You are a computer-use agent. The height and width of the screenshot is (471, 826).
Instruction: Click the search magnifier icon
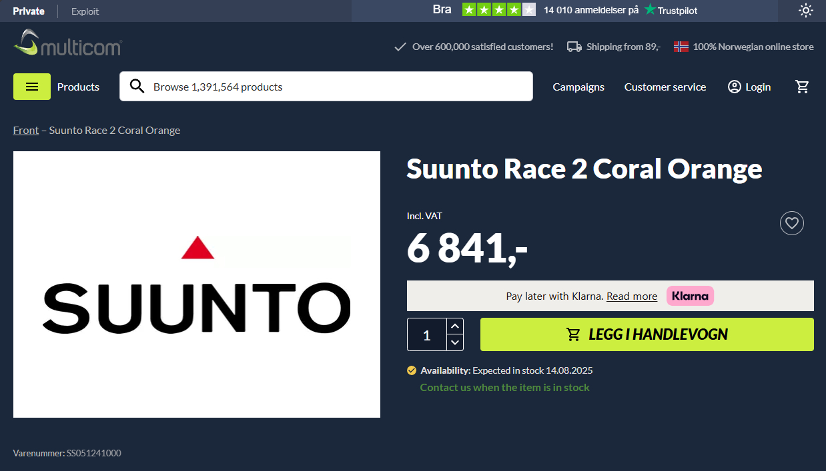point(137,86)
